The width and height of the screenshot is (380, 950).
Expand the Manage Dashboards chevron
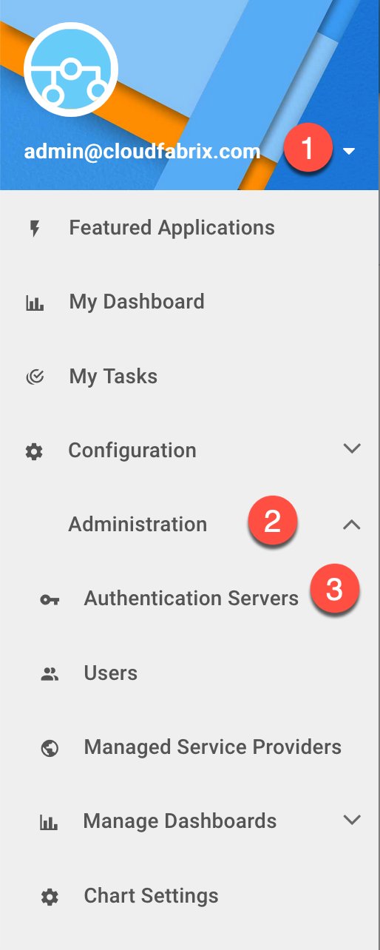click(353, 820)
